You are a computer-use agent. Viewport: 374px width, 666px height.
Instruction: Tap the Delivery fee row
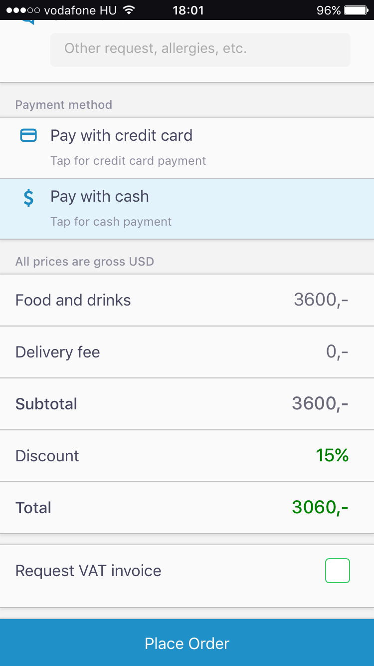(x=187, y=352)
